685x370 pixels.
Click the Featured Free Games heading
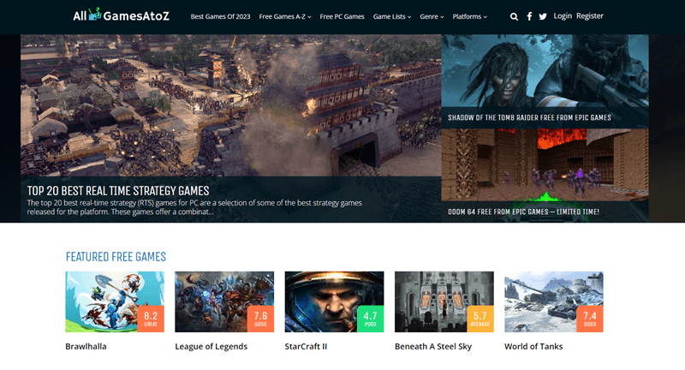click(116, 256)
